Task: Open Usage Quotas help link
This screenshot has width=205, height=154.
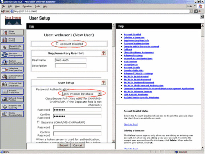Action: [131, 65]
